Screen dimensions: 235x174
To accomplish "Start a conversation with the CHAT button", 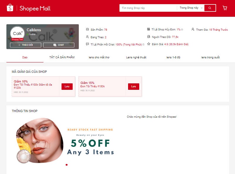I will 59,45.
